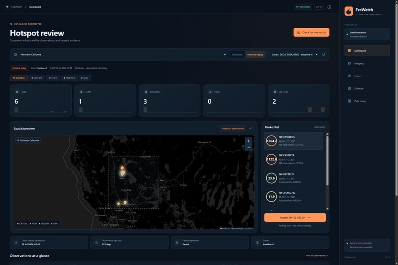Click the icon on the CRITICAL stat card

coord(275,92)
